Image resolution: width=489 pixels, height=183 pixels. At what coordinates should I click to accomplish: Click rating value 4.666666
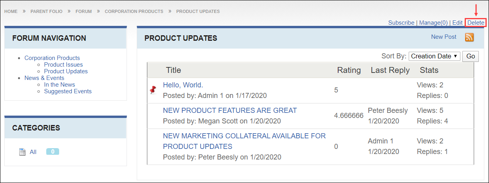[x=349, y=116]
